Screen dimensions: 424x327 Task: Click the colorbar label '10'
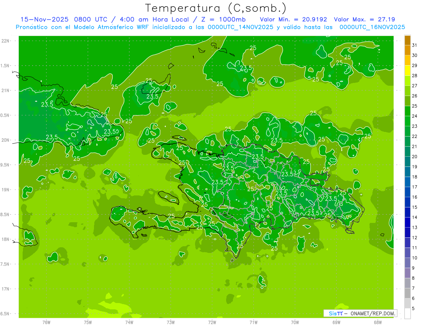pos(415,258)
